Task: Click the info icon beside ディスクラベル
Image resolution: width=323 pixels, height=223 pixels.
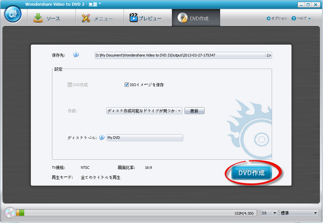Action: click(102, 138)
